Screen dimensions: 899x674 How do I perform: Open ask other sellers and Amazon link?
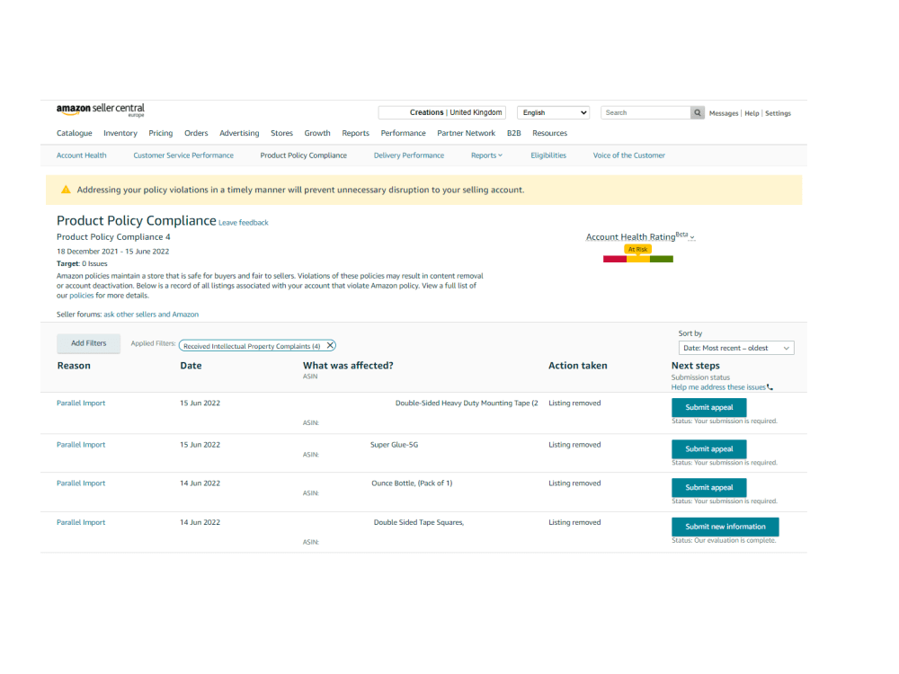(x=151, y=315)
